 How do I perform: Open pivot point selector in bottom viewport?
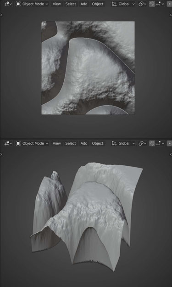142,143
